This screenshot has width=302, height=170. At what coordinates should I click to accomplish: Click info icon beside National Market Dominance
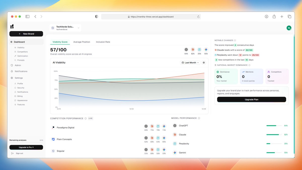pyautogui.click(x=249, y=65)
